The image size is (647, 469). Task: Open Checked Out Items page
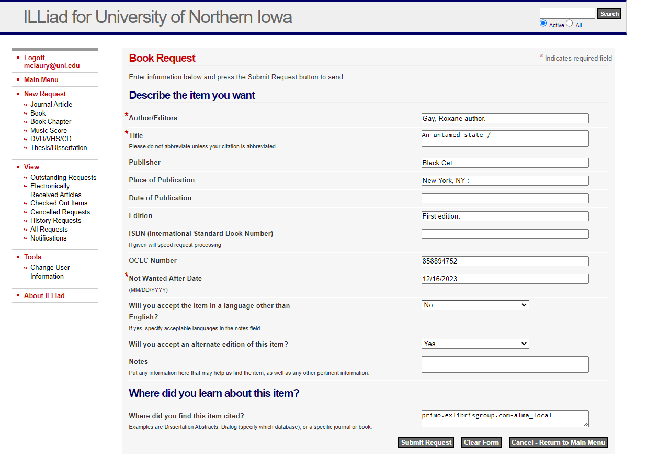coord(59,203)
